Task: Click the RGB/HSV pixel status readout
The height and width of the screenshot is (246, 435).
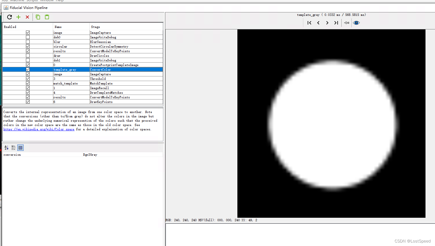Action: [x=211, y=220]
